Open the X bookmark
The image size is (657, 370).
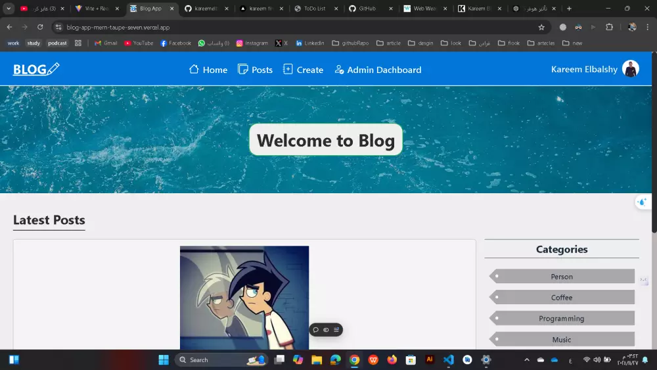pos(282,43)
